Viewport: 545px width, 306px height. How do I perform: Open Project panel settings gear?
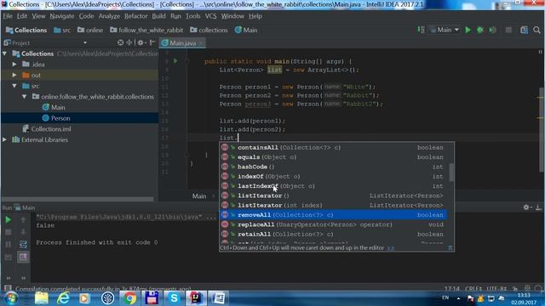[141, 42]
